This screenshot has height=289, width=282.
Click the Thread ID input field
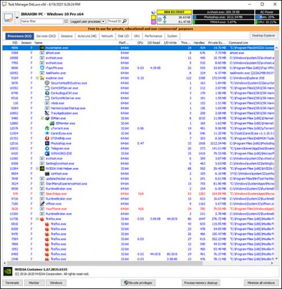click(x=115, y=21)
